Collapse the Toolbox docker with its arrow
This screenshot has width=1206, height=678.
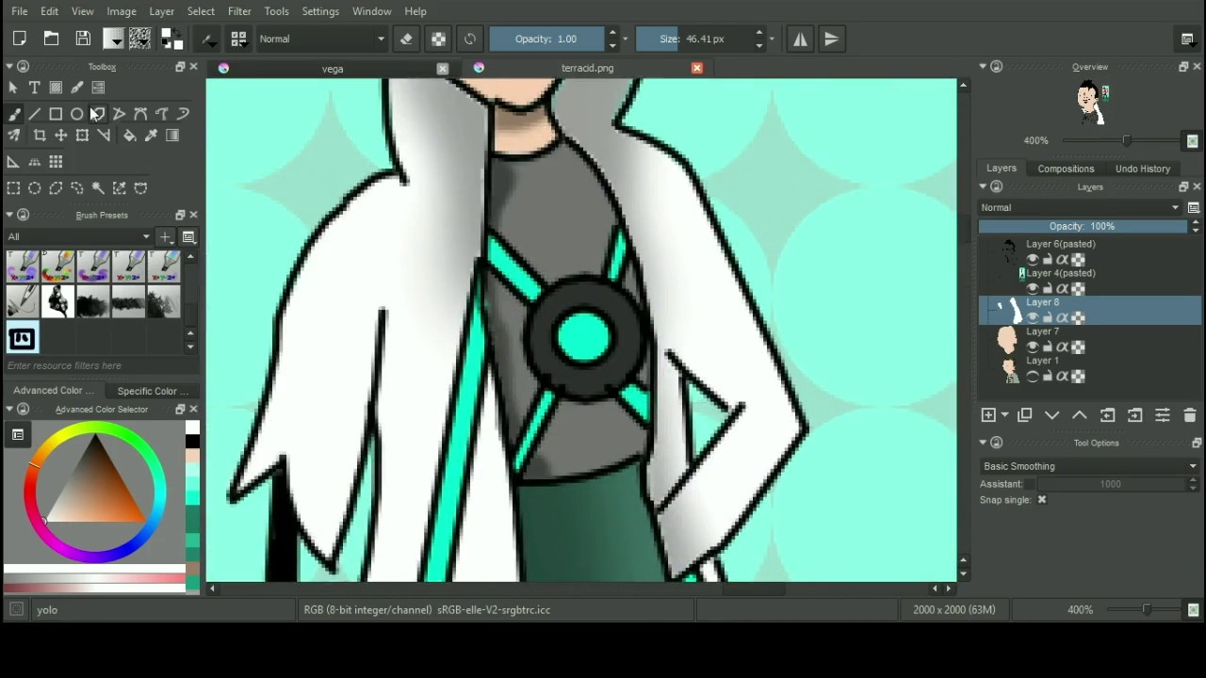[x=9, y=67]
